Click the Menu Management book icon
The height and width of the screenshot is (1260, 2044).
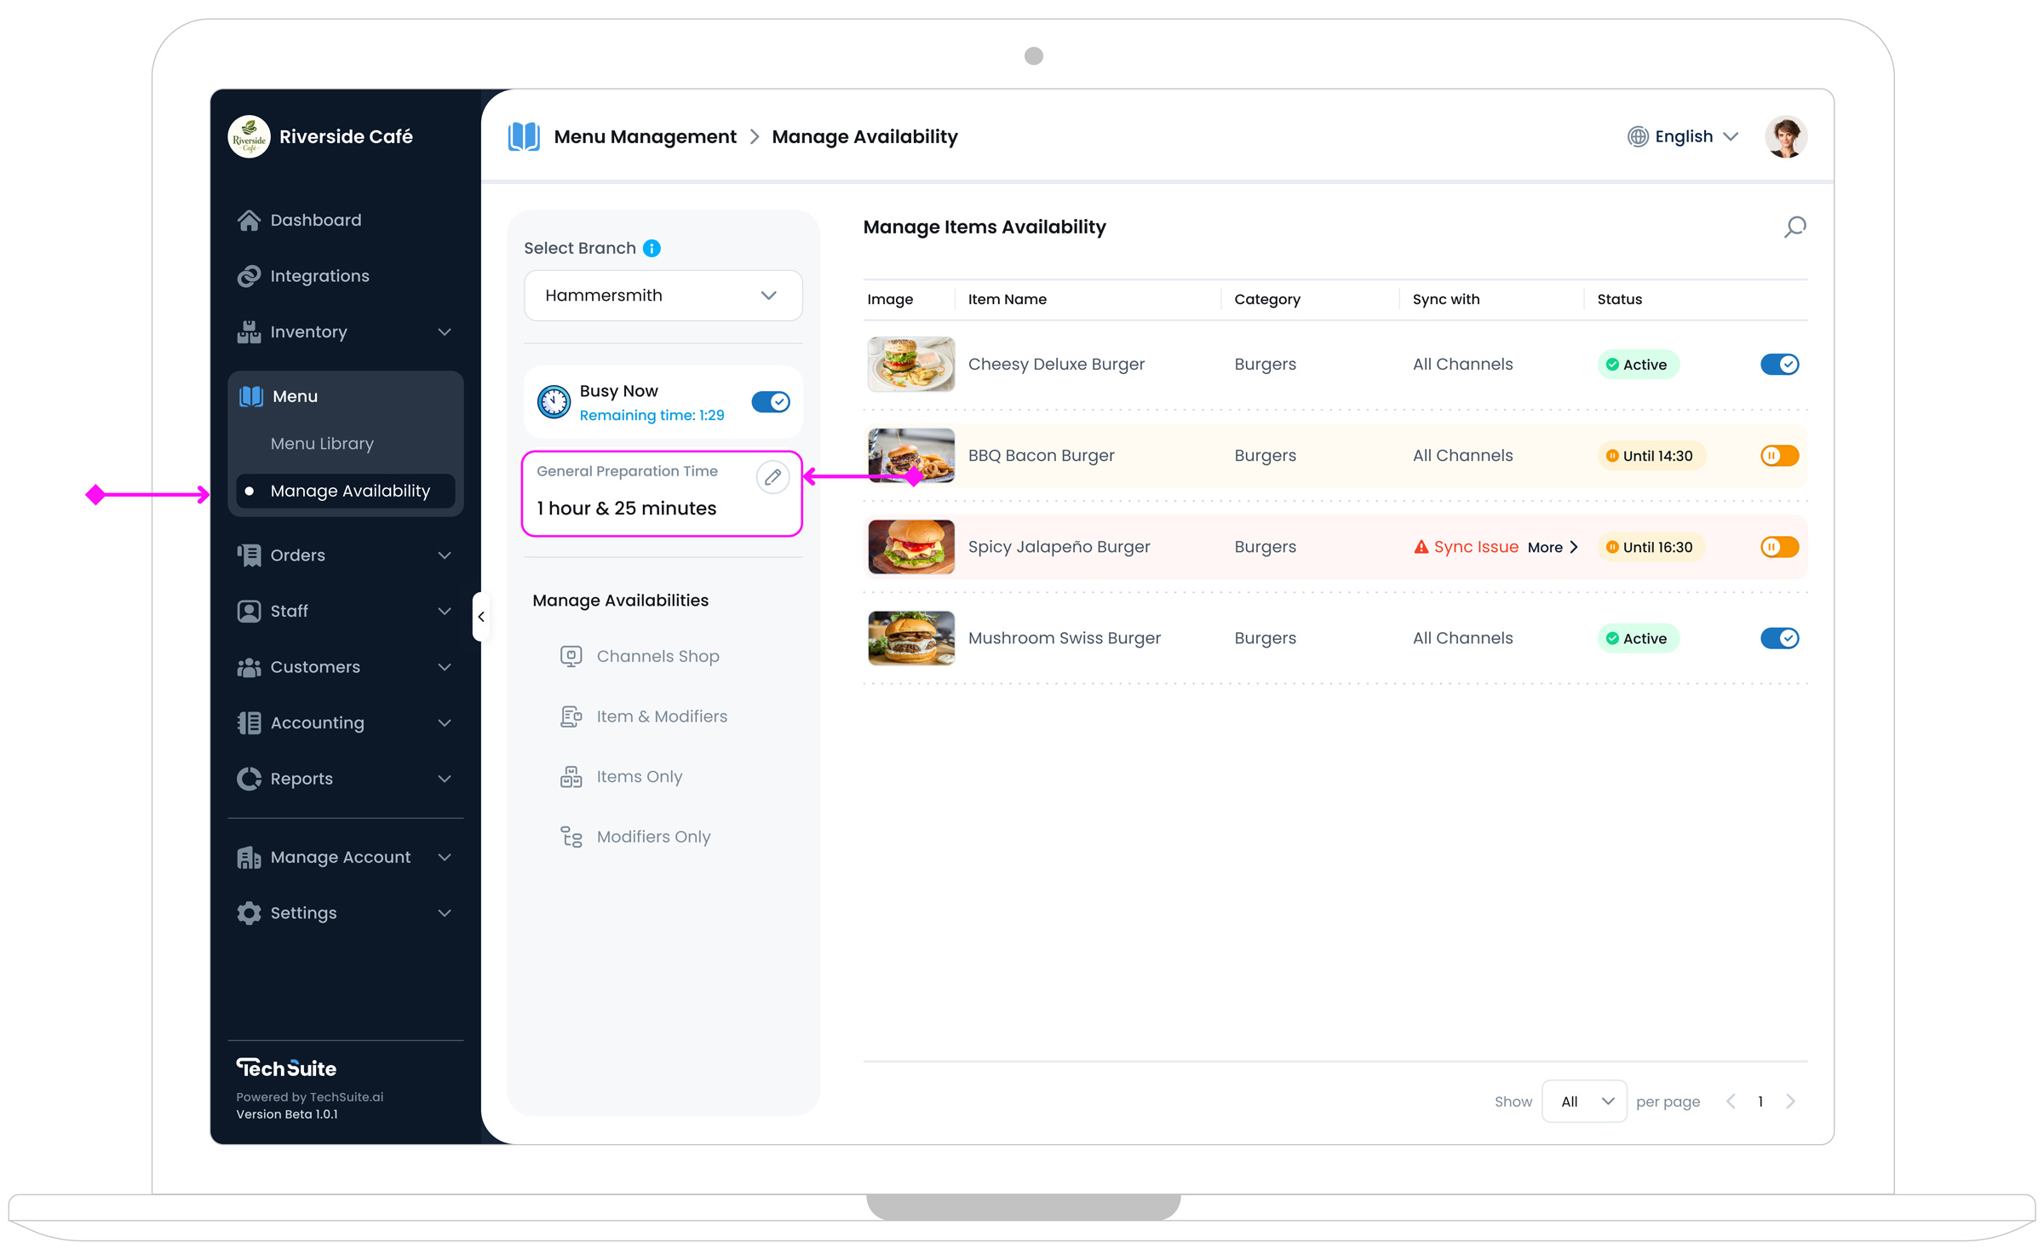(x=524, y=136)
